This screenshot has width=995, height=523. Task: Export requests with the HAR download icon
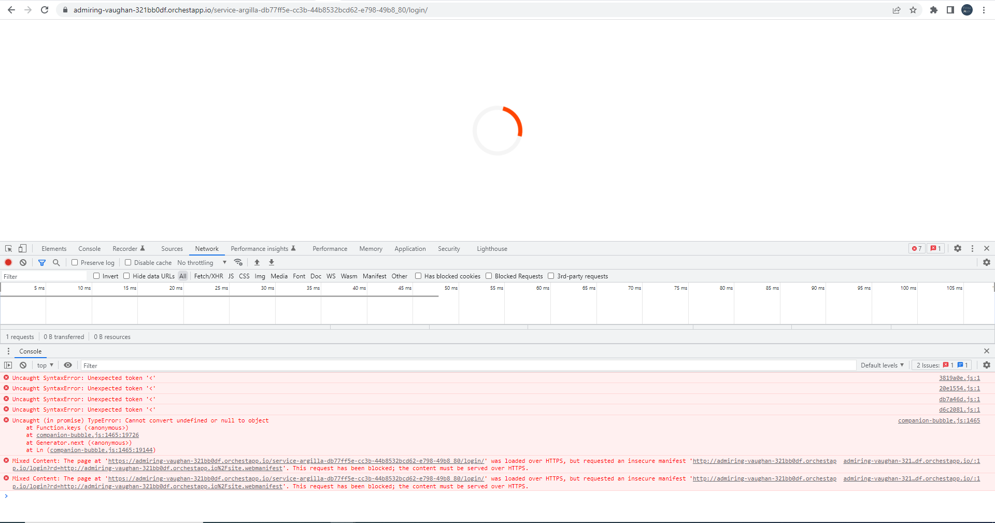click(x=271, y=262)
